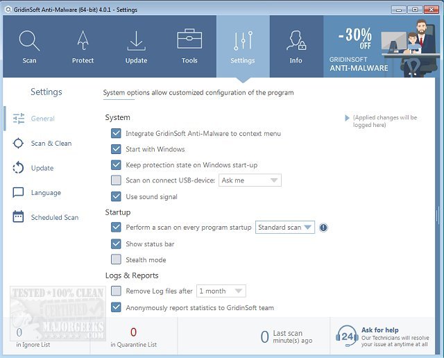Screen dimensions: 444x358
Task: Click the Scheduled Scan calendar icon
Action: tap(19, 216)
